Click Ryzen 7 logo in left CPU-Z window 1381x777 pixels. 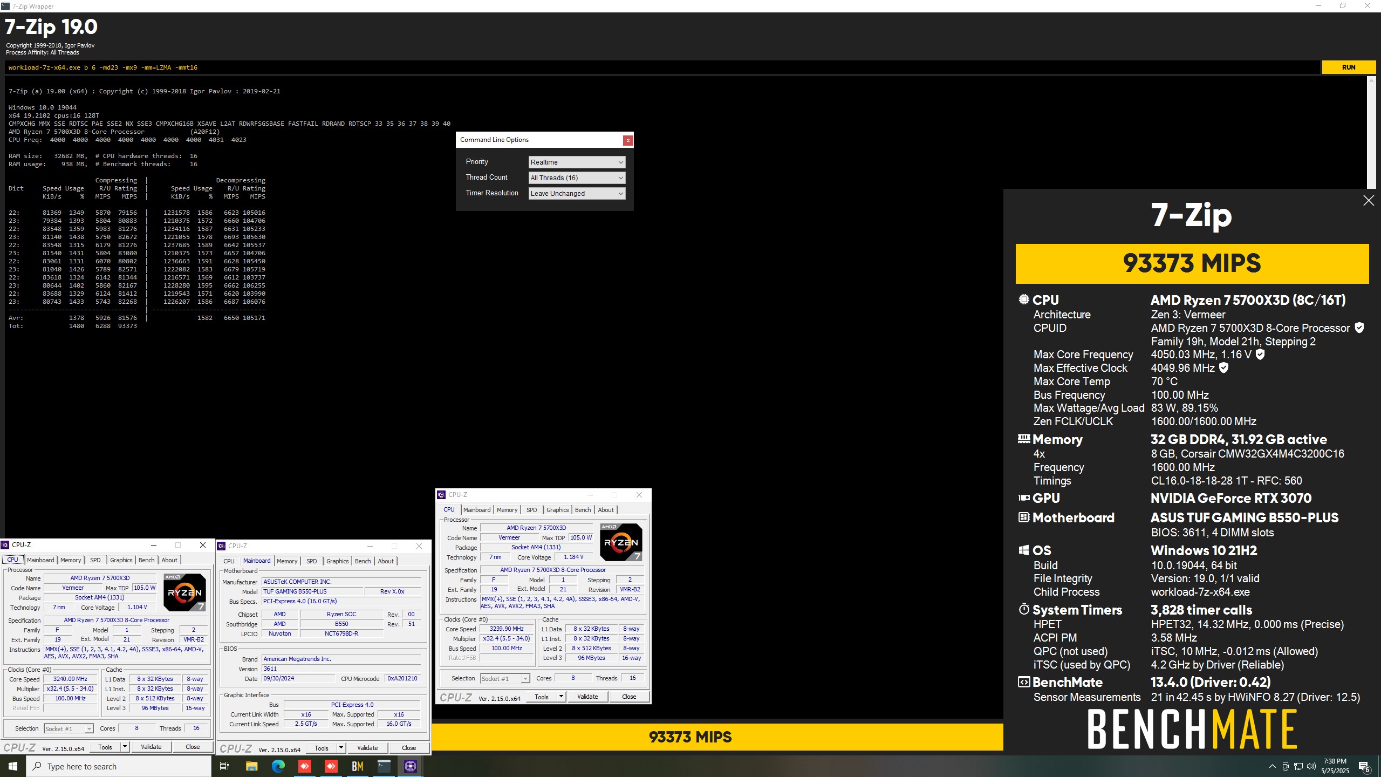pyautogui.click(x=184, y=592)
